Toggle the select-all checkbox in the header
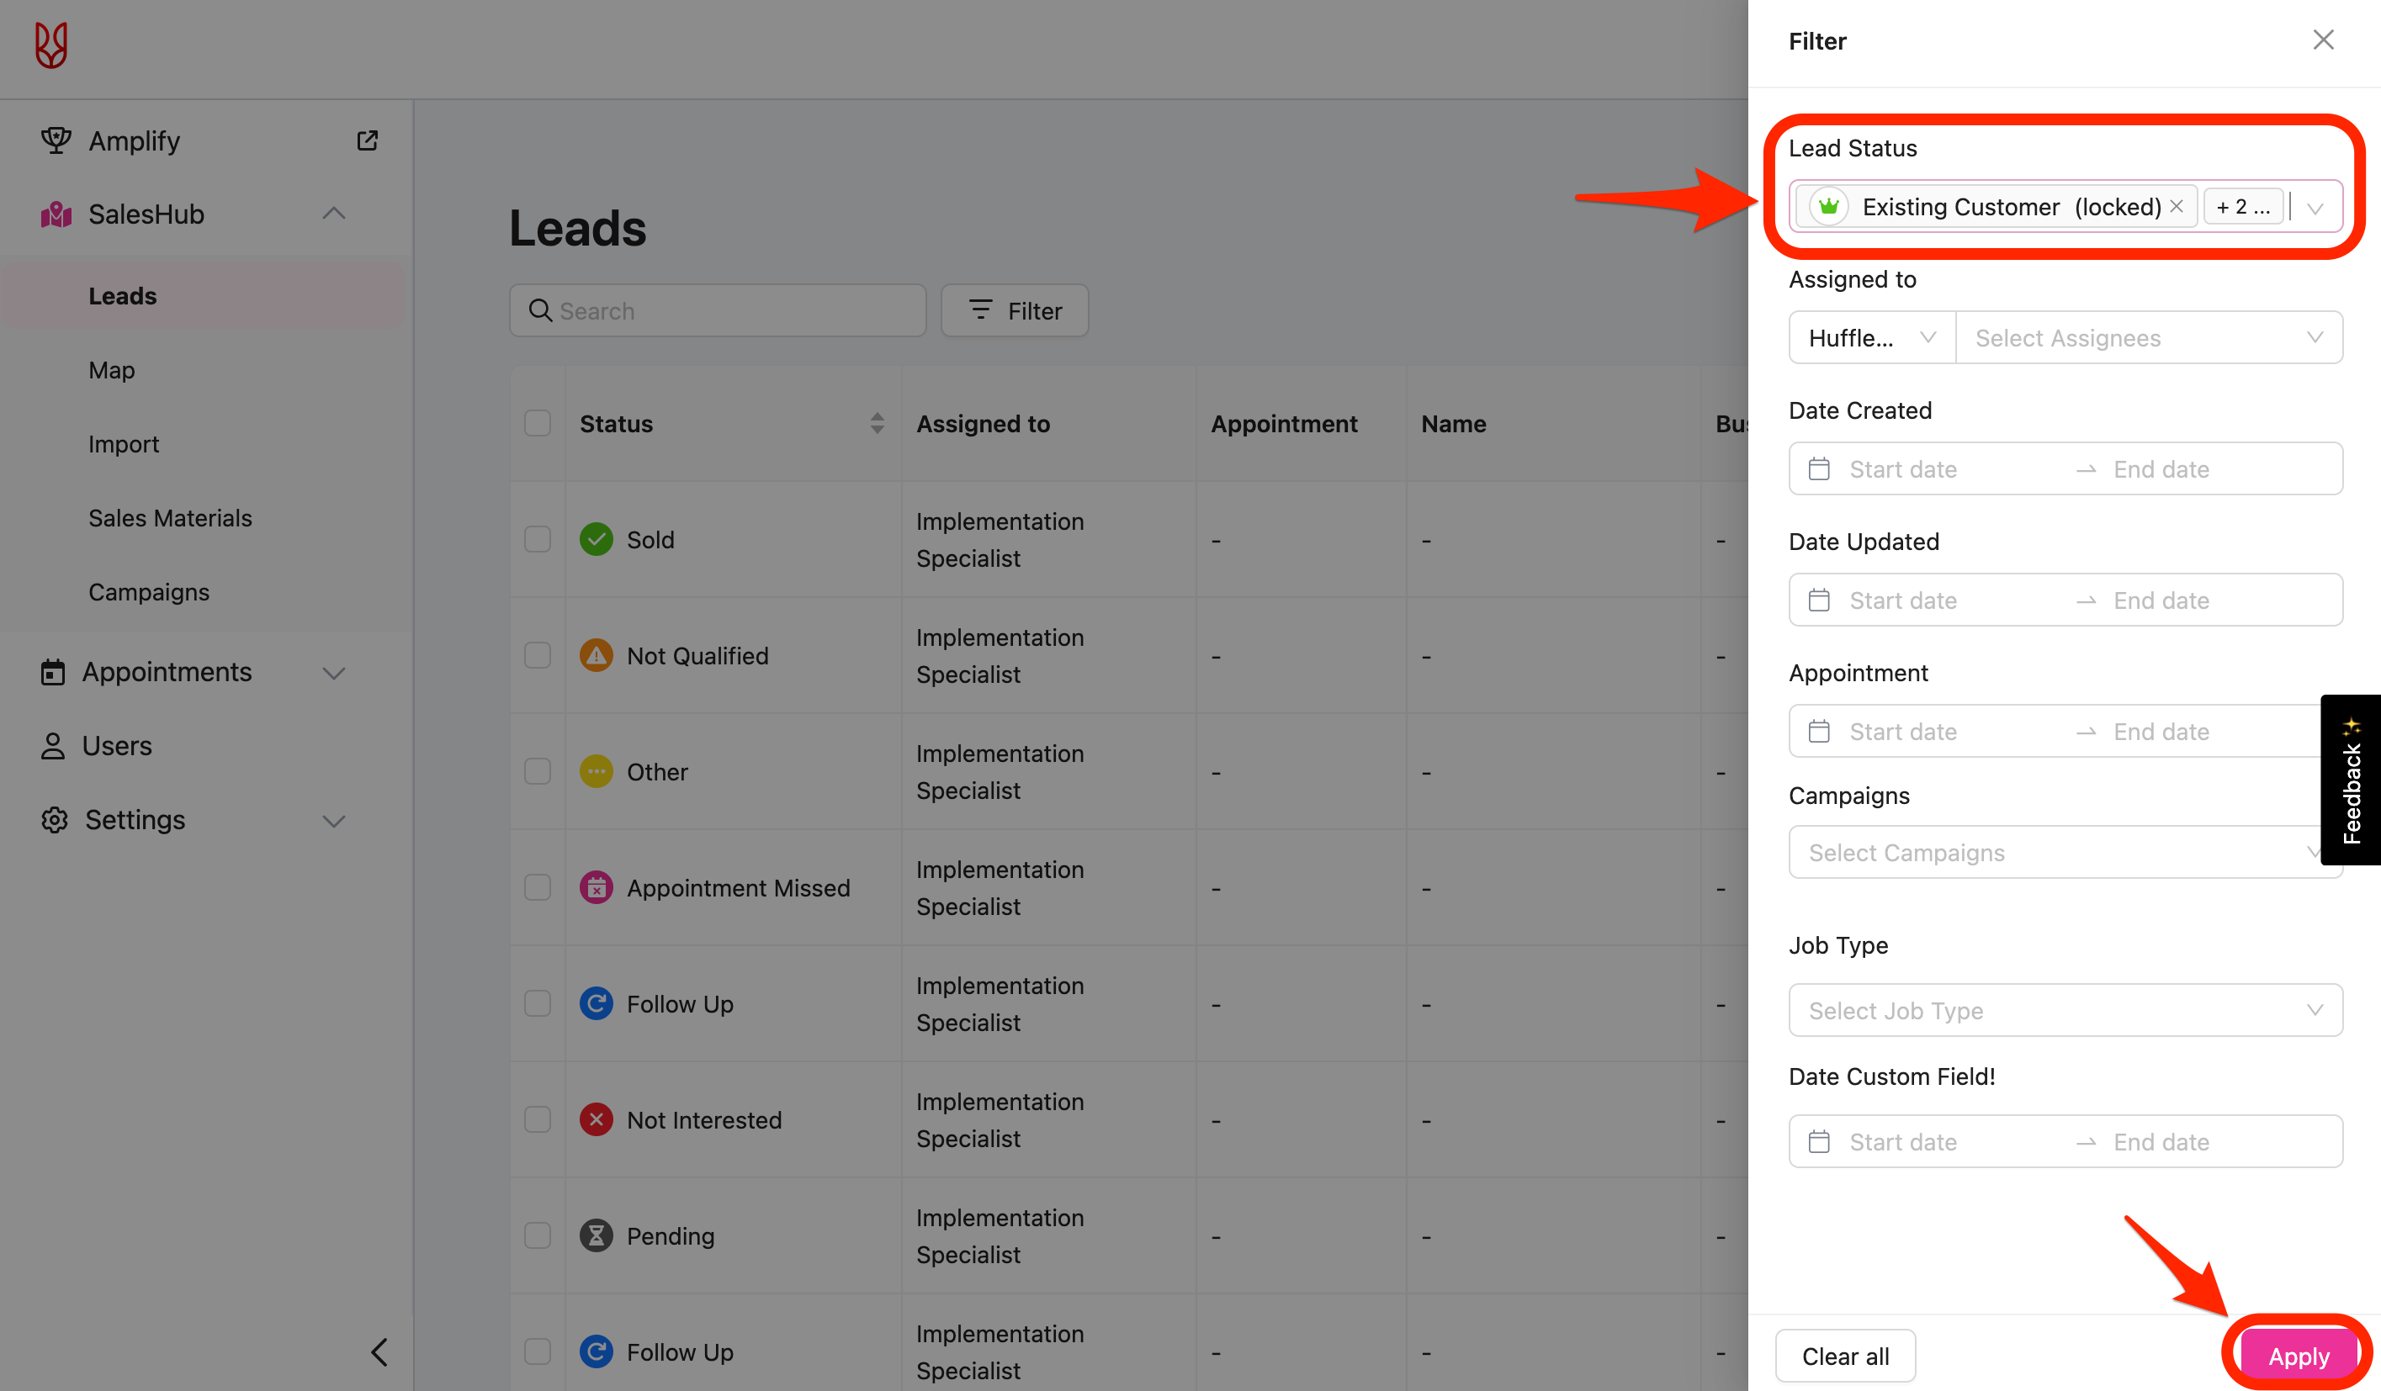This screenshot has width=2381, height=1391. coord(538,423)
